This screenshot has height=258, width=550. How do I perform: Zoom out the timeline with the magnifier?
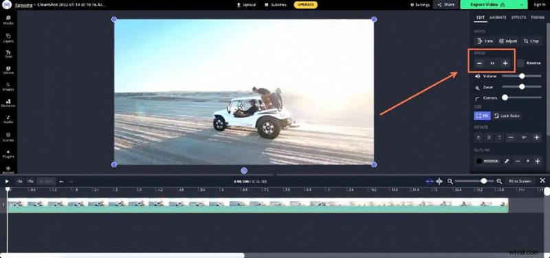450,181
